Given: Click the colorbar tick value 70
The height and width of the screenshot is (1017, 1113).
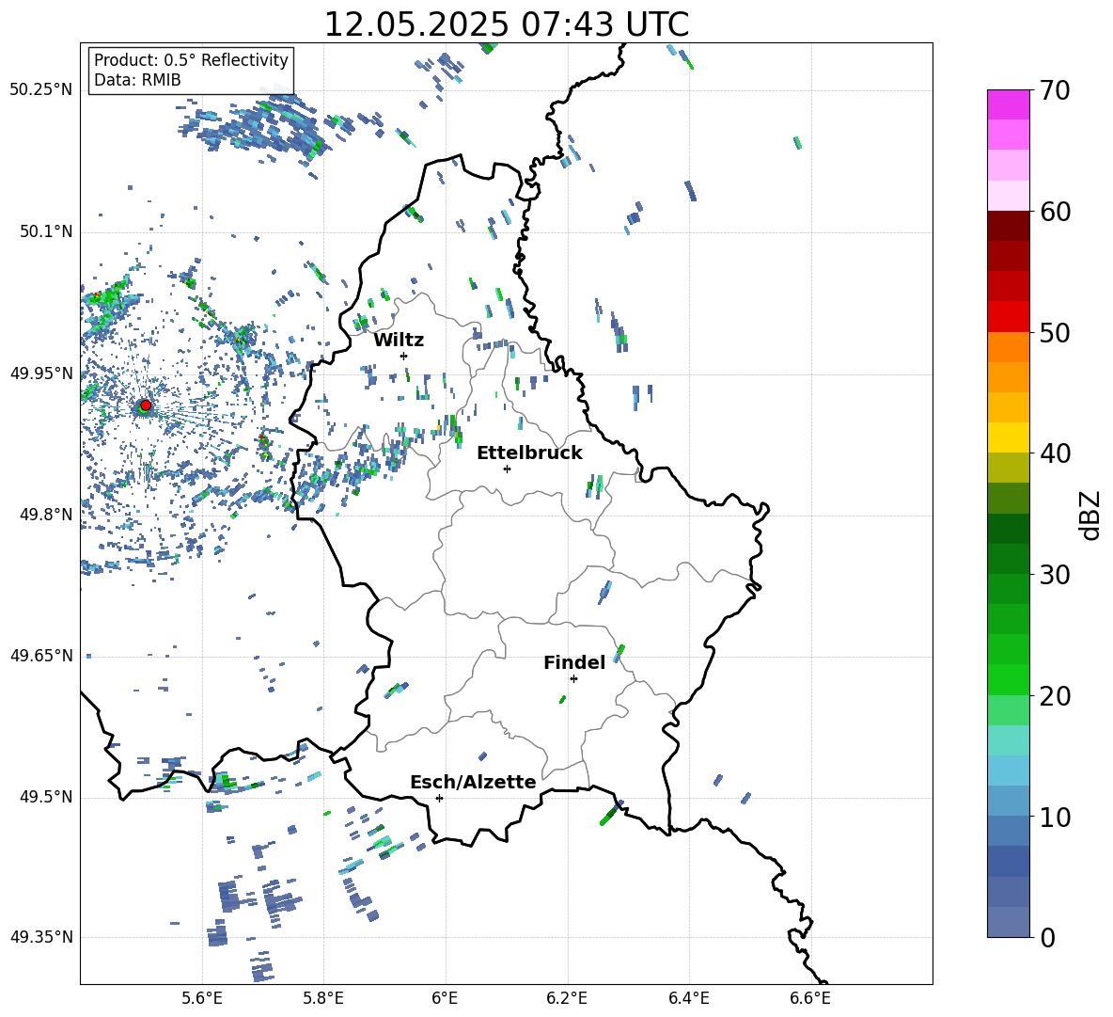Looking at the screenshot, I should pyautogui.click(x=1055, y=90).
